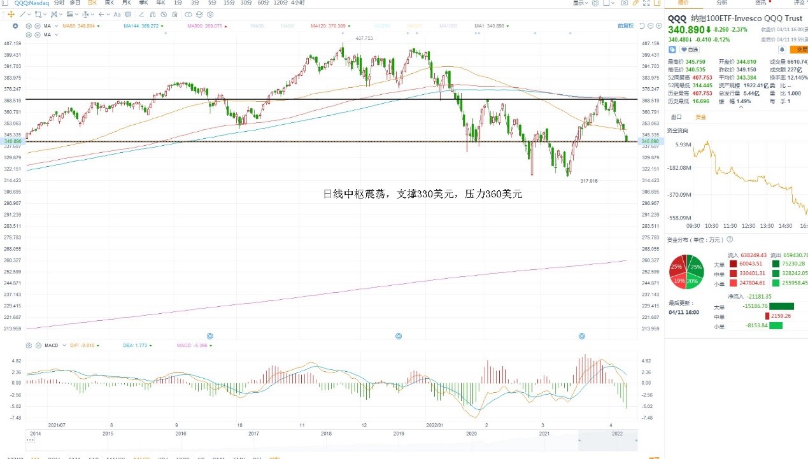Click the capital flow pie chart
This screenshot has height=459, width=808.
(686, 272)
